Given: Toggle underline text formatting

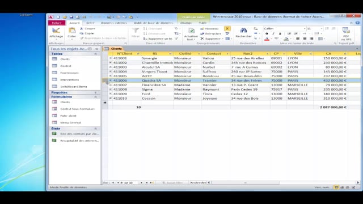Looking at the screenshot, I should (x=280, y=34).
